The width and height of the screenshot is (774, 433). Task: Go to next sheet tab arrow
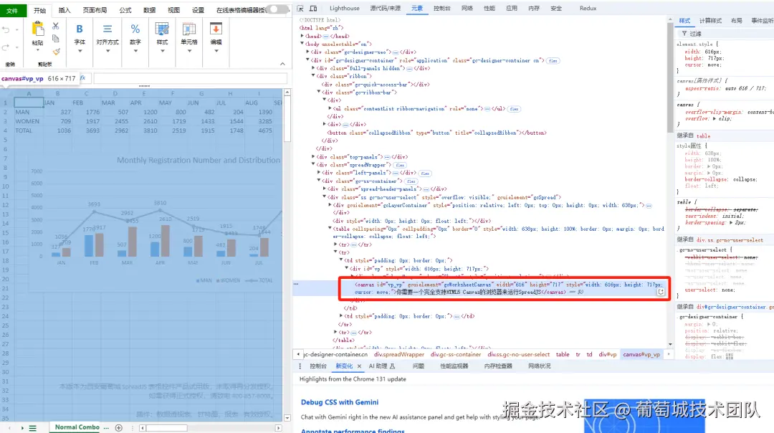tap(22, 428)
